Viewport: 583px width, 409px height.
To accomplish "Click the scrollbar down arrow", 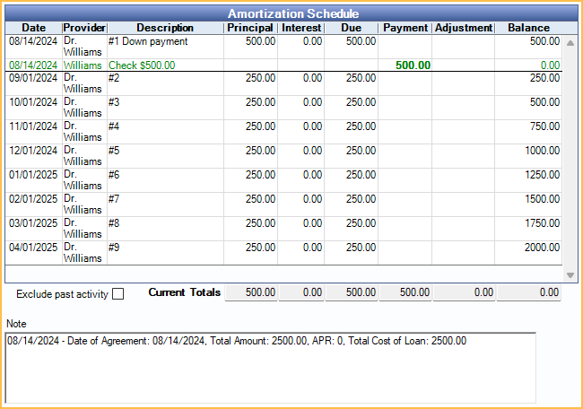I will click(570, 274).
